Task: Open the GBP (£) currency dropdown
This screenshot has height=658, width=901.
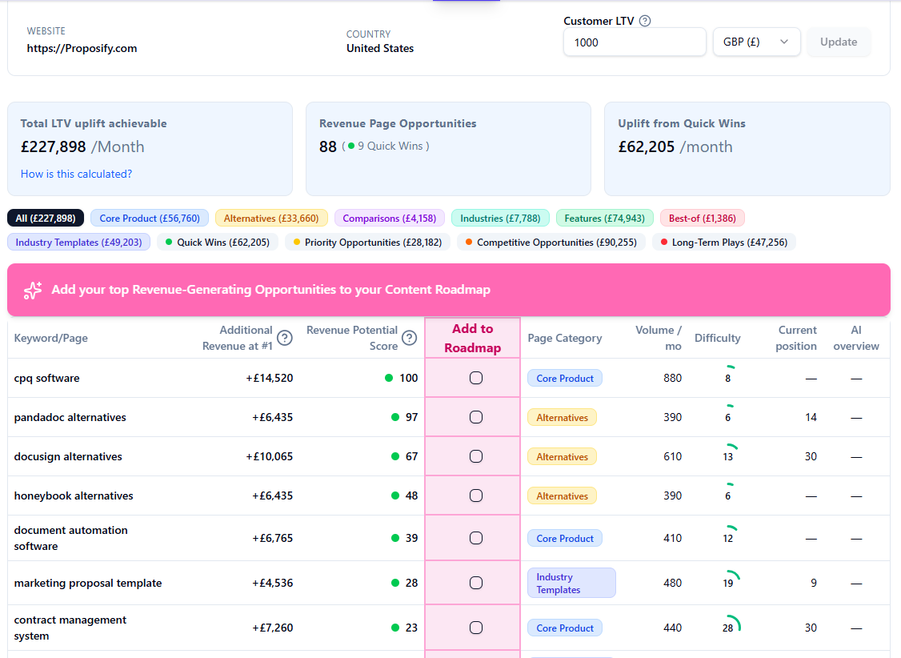Action: (756, 42)
